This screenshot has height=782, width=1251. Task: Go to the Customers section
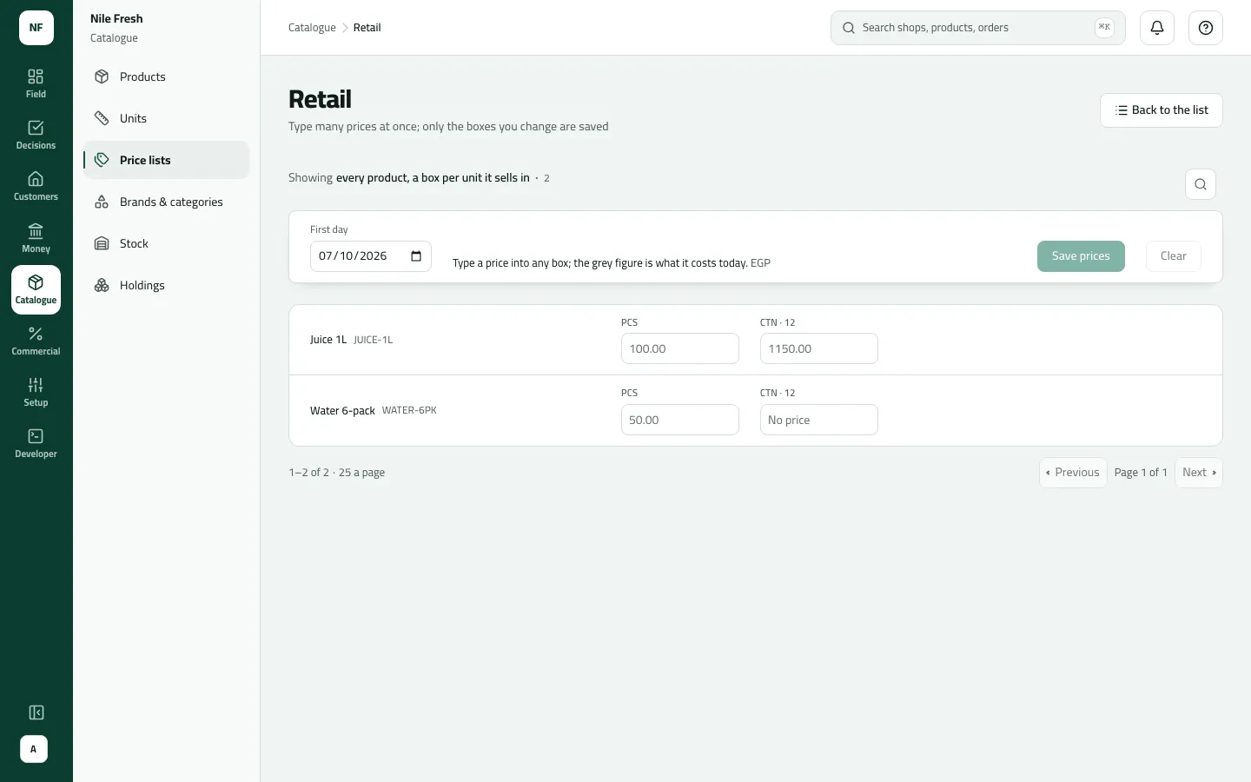coord(36,186)
